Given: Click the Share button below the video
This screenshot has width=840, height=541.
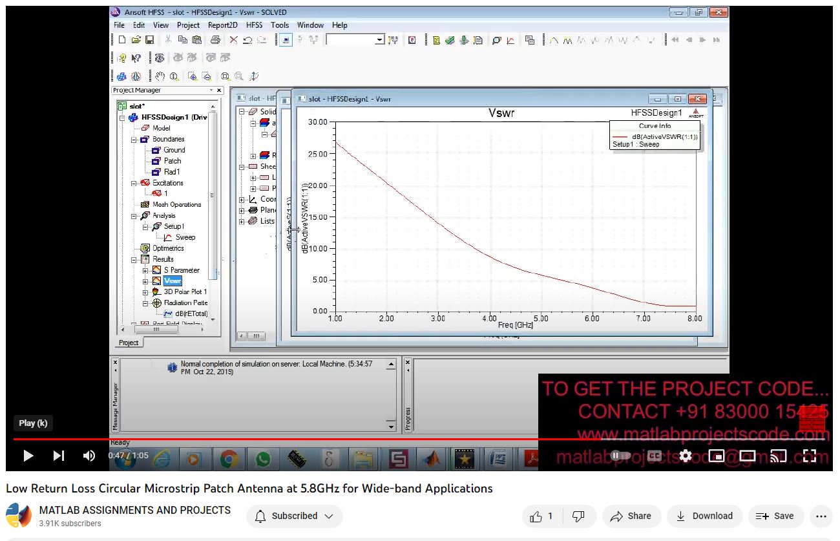Looking at the screenshot, I should [x=631, y=516].
